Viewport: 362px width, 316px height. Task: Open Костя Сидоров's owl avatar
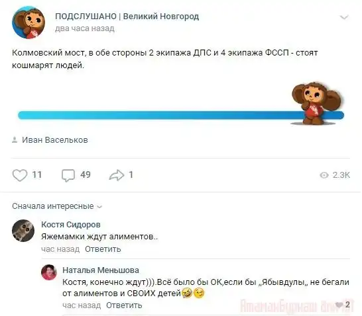pos(23,231)
